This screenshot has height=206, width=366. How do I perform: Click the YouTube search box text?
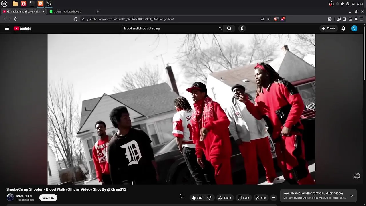[x=142, y=28]
